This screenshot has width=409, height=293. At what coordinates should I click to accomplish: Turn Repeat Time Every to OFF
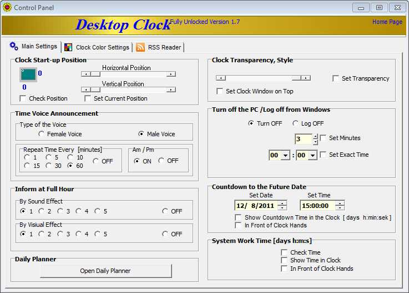coord(95,161)
